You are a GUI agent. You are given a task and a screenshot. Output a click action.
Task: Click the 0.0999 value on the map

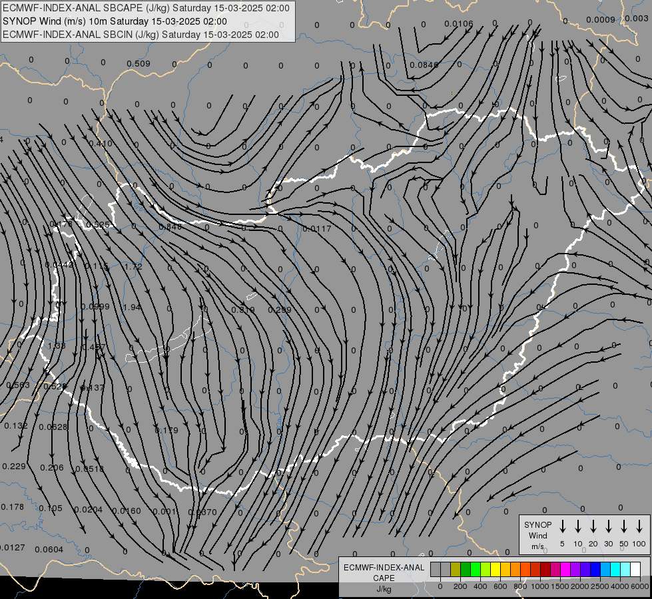95,307
